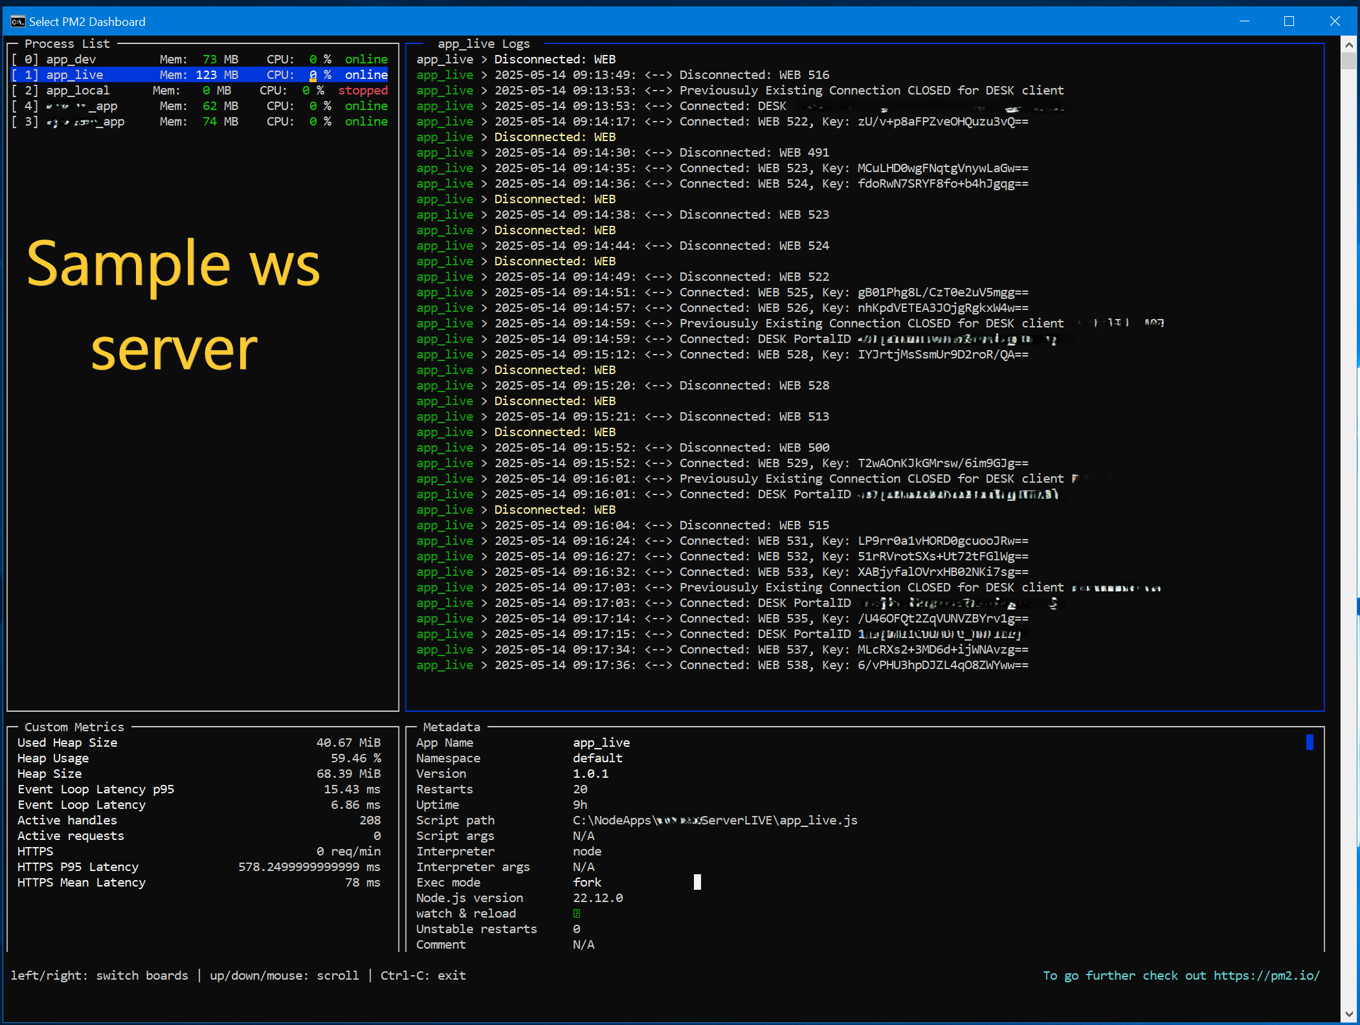Click the Namespace default value
The height and width of the screenshot is (1025, 1360).
point(597,758)
